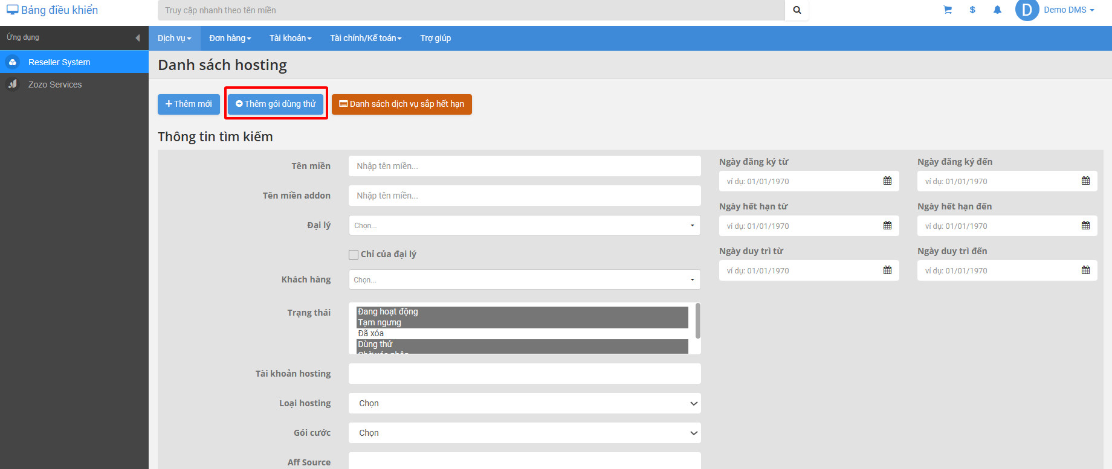
Task: Select the Đã xóa status option
Action: click(x=522, y=333)
